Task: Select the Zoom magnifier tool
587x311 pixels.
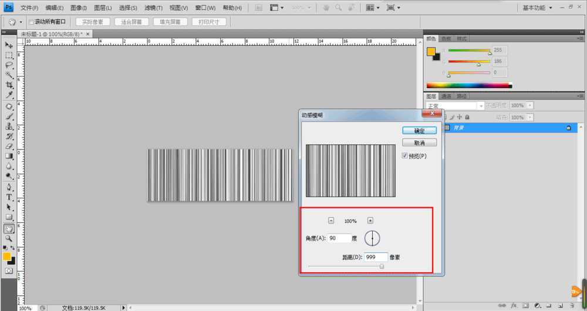Action: point(9,239)
